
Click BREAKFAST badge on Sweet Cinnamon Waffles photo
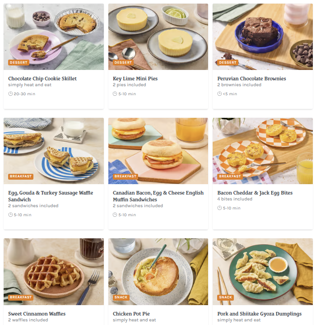pyautogui.click(x=21, y=297)
